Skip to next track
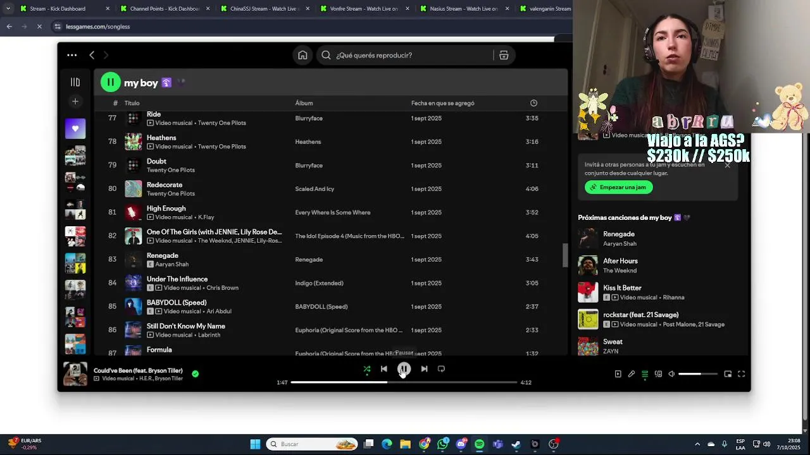This screenshot has height=455, width=810. 424,369
